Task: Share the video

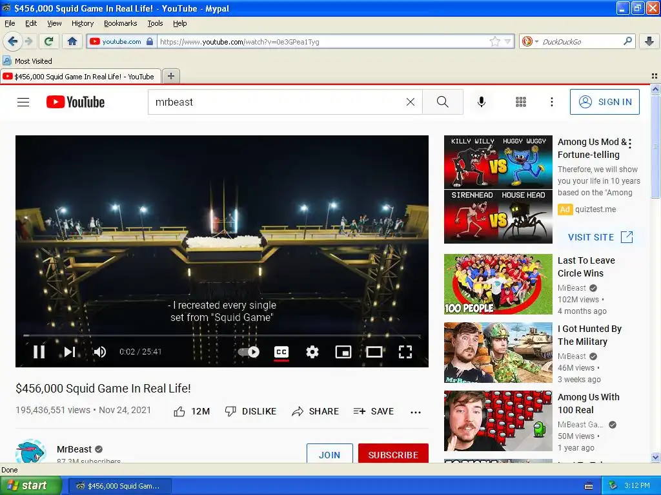Action: pos(315,411)
